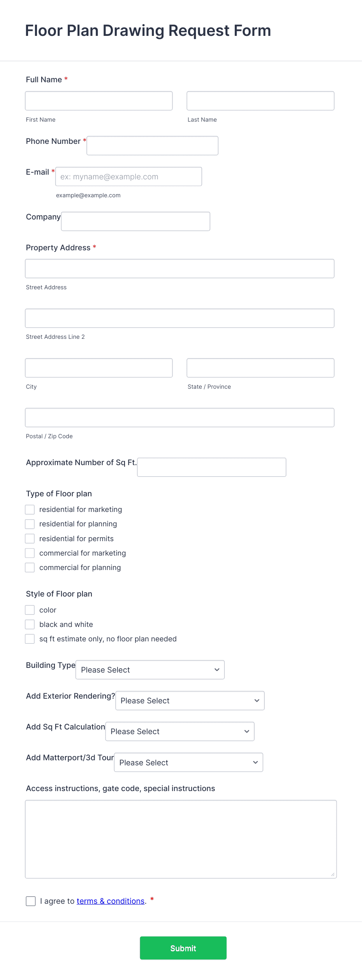Open the Add Exterior Rendering dropdown
362x979 pixels.
(x=190, y=700)
